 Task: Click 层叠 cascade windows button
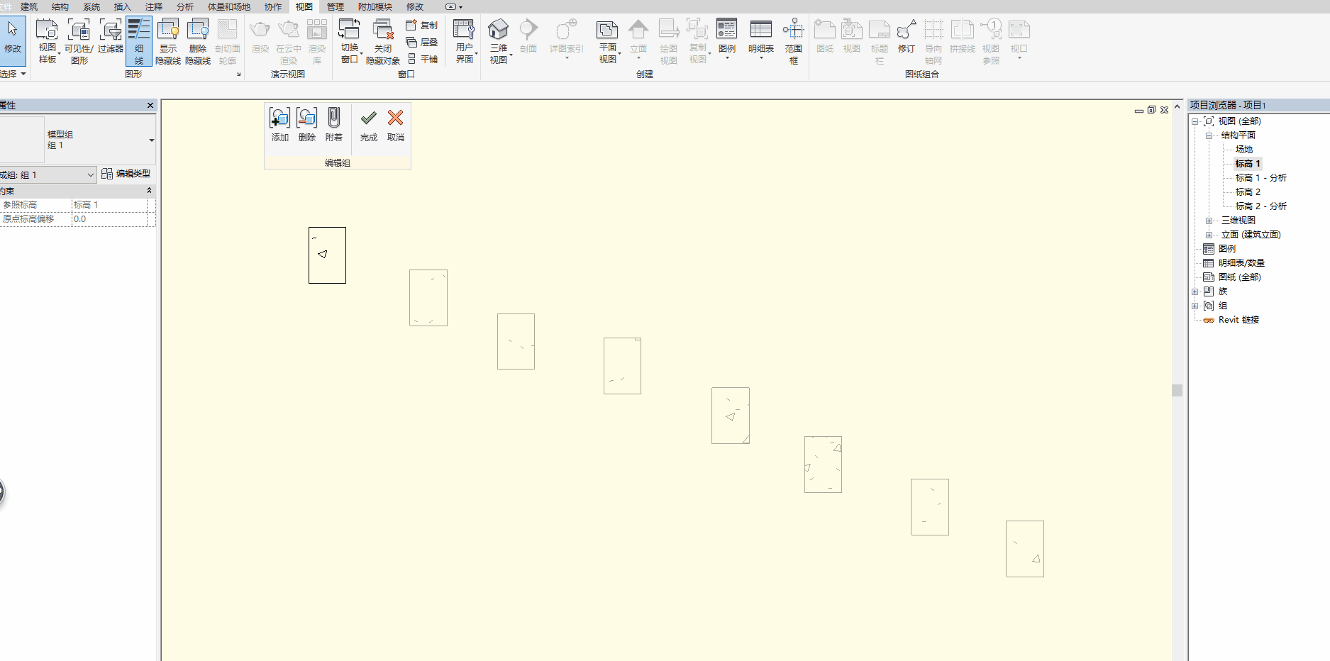tap(421, 42)
